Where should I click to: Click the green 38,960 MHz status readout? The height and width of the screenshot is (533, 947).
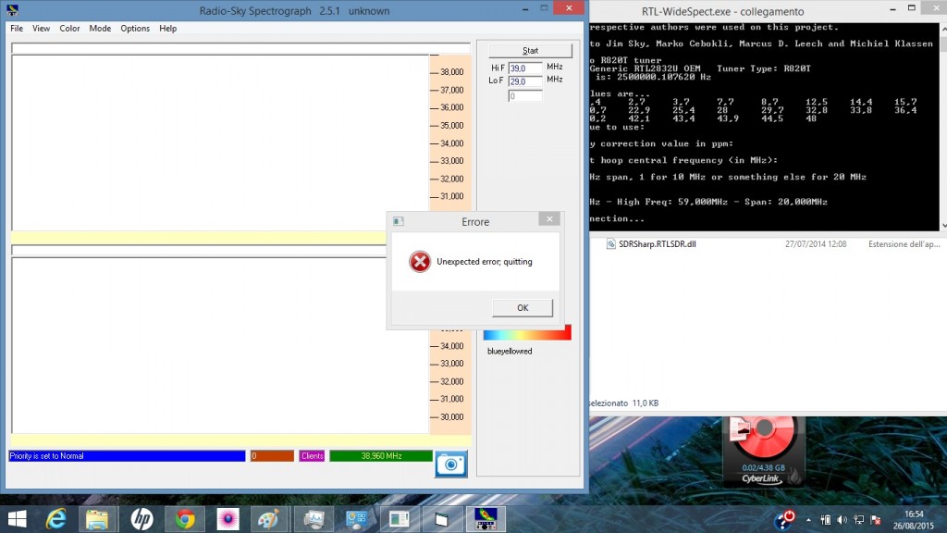(x=381, y=455)
